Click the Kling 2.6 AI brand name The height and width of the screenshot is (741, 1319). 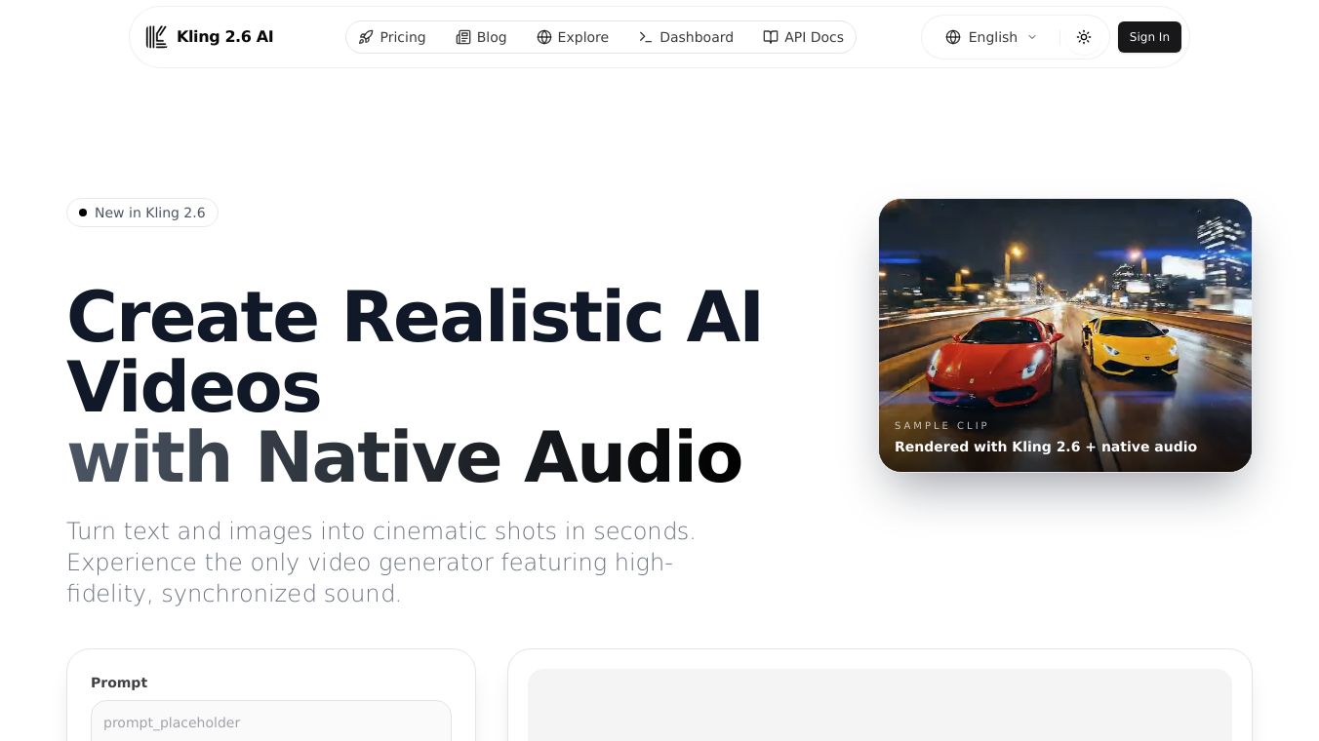(224, 37)
